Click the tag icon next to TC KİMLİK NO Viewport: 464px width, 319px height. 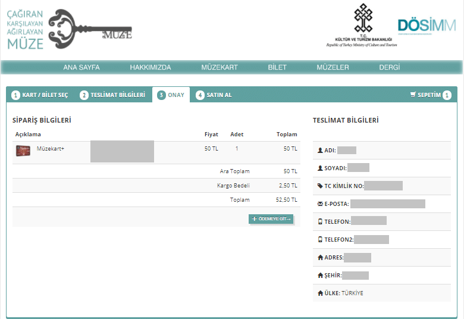[x=320, y=186]
